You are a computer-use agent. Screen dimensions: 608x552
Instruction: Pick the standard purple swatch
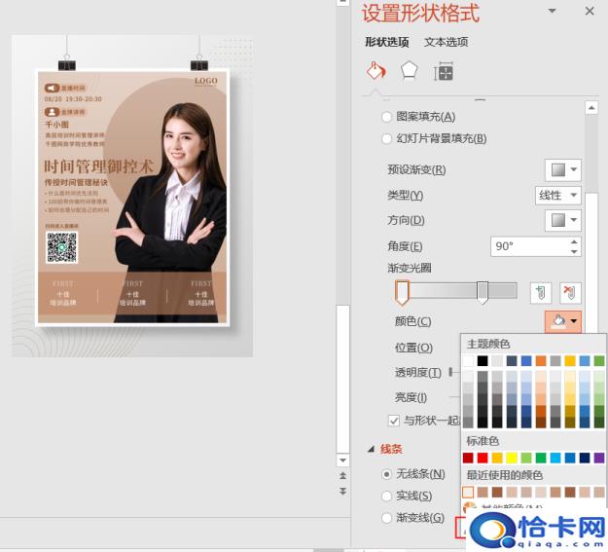tap(599, 459)
